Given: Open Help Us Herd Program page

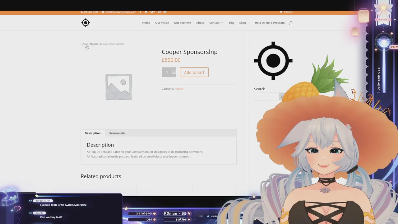Looking at the screenshot, I should 270,23.
